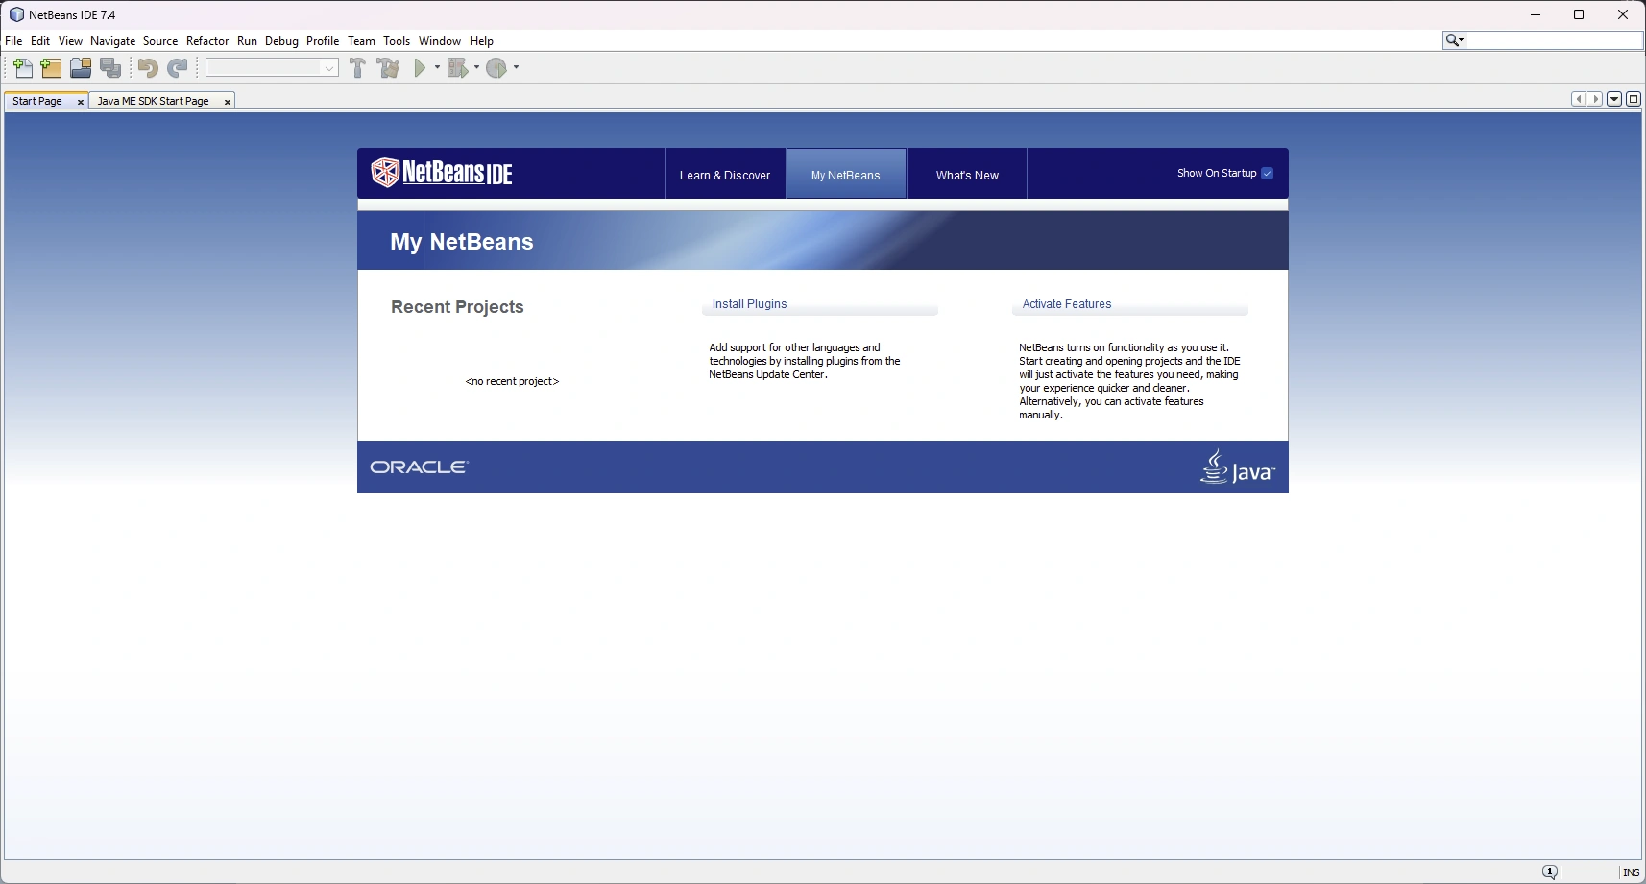
Task: Open the configuration combo box in toolbar
Action: (x=272, y=67)
